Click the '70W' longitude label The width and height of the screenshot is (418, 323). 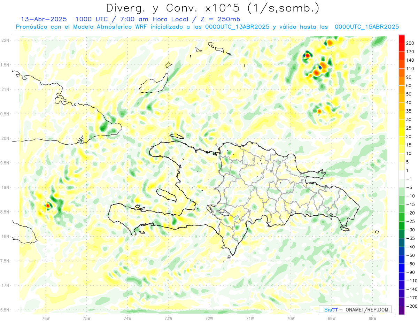pos(291,318)
